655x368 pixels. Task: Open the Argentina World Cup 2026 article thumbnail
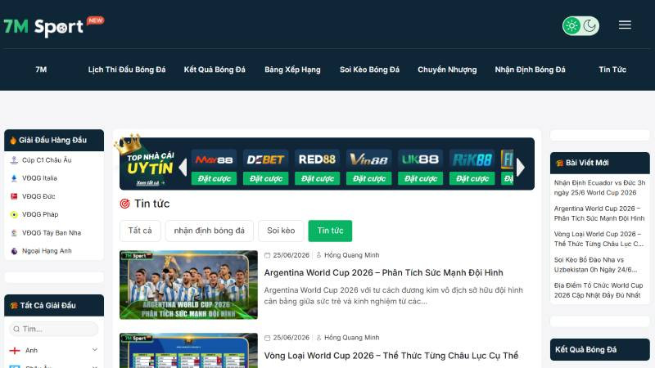(188, 285)
